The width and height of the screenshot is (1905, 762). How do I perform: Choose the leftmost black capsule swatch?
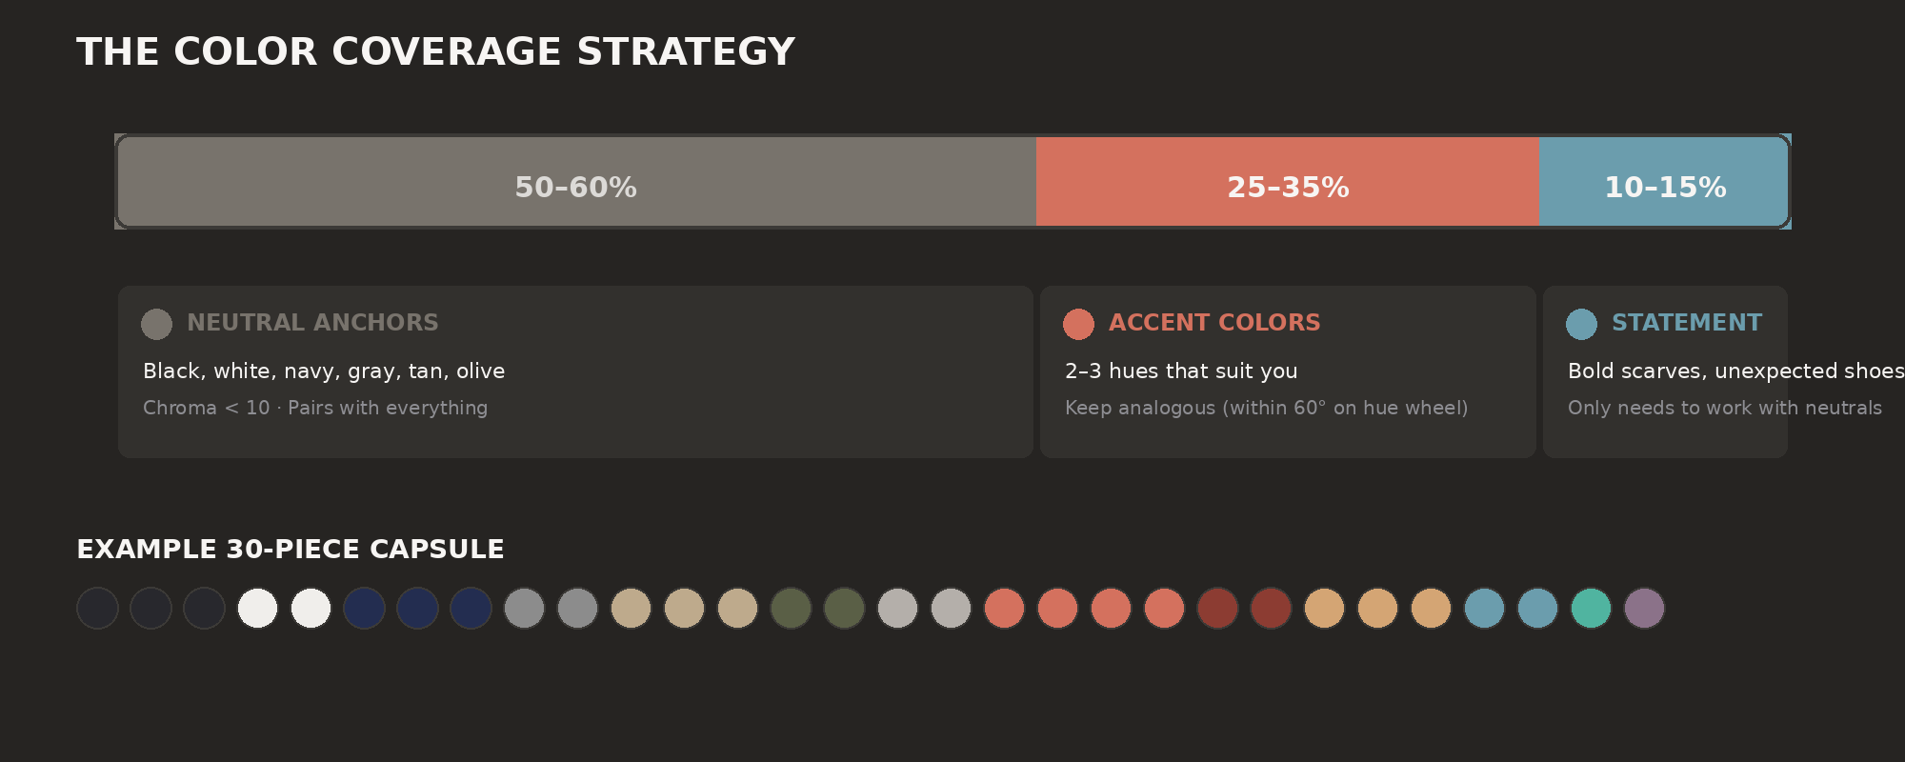point(97,608)
